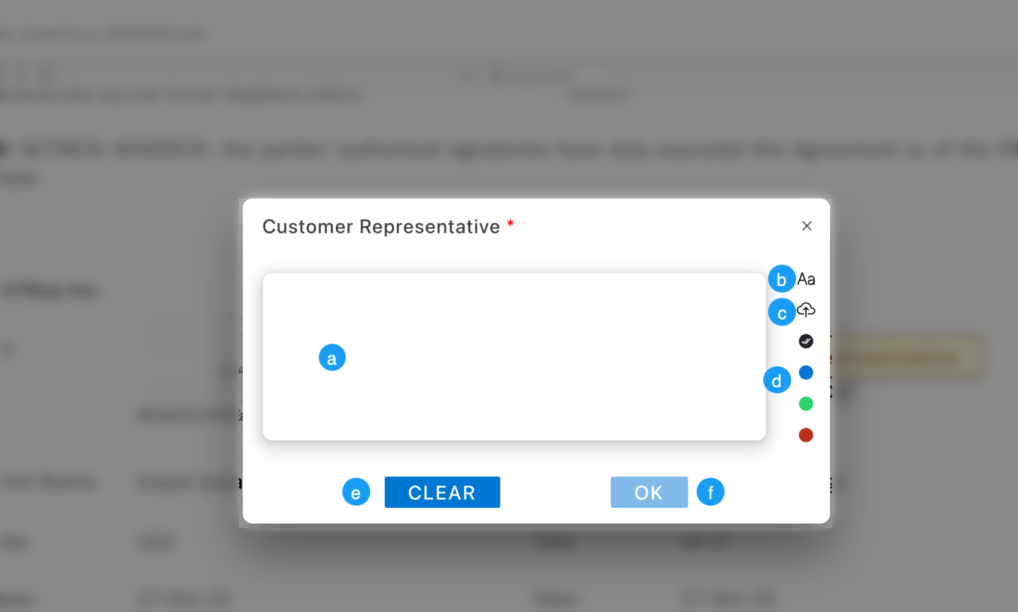Pick the green ink color swatch
The width and height of the screenshot is (1018, 612).
tap(806, 404)
